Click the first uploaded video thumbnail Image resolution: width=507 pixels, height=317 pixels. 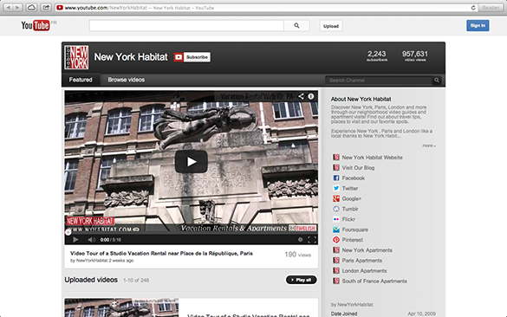pos(121,307)
